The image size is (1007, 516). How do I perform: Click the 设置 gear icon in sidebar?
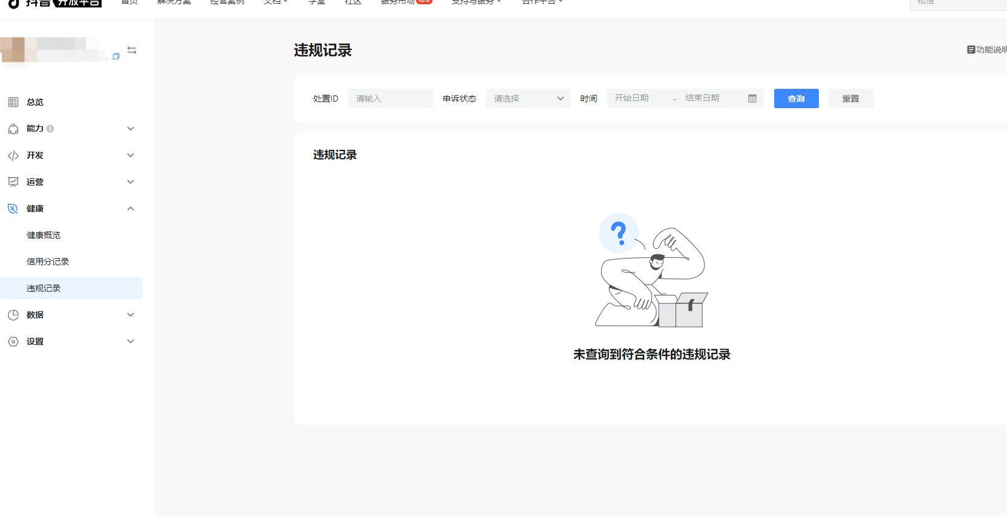[13, 341]
